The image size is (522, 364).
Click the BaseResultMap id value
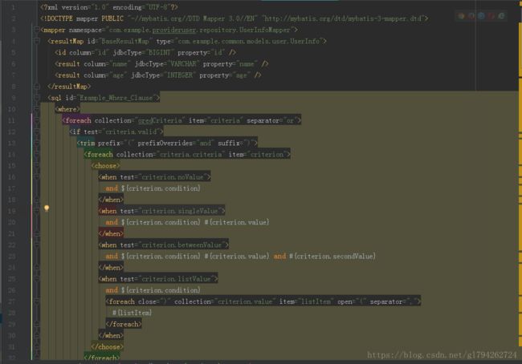(x=125, y=41)
